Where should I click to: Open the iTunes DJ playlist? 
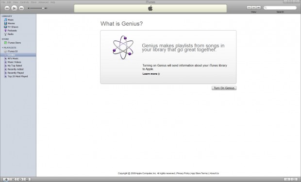(x=13, y=51)
